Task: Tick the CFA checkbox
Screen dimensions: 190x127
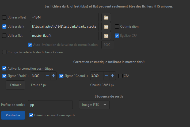Action: point(120,76)
